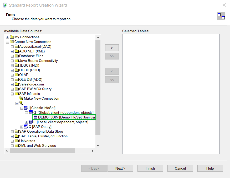Click the Access/Excel (DAO) folder icon
This screenshot has height=178, width=230.
click(x=17, y=46)
